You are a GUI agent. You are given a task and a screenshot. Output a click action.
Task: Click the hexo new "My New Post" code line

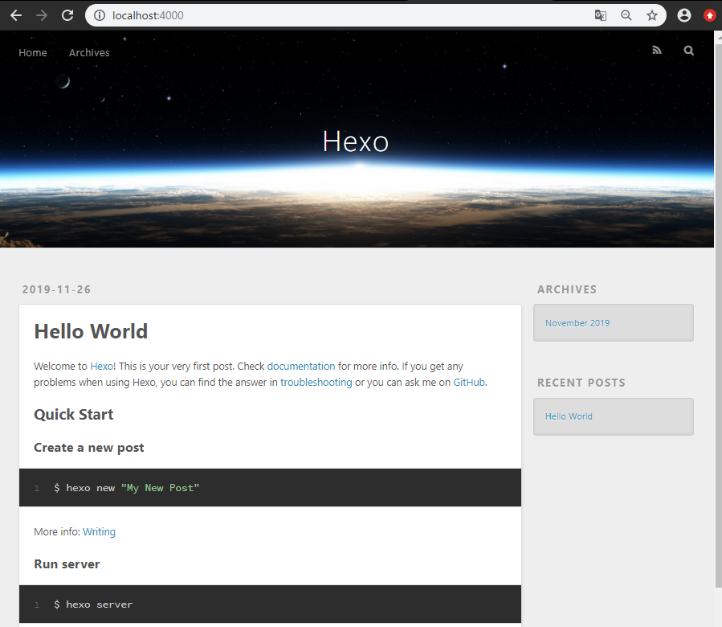[126, 488]
